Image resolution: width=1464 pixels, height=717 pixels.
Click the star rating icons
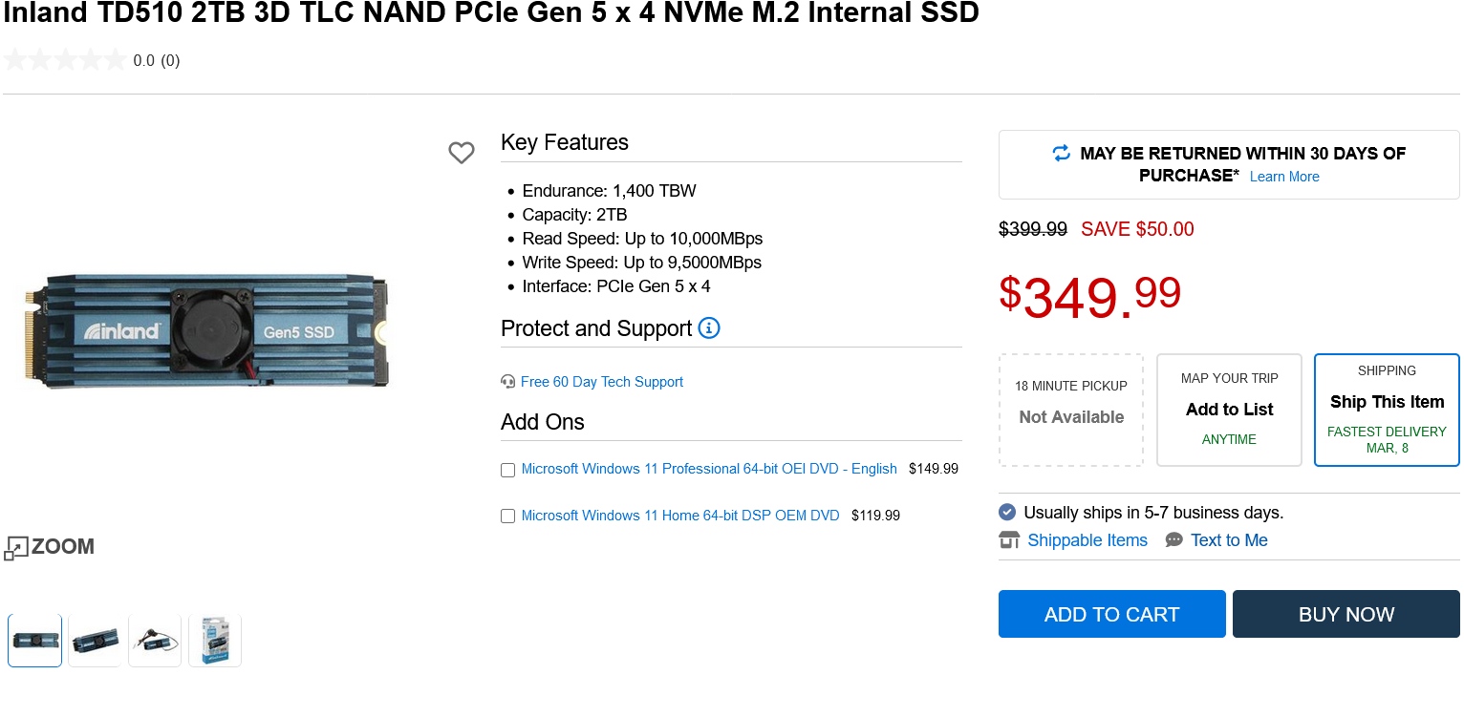tap(65, 61)
